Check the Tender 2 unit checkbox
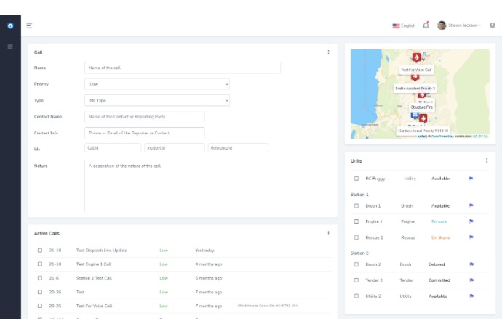 (x=356, y=280)
